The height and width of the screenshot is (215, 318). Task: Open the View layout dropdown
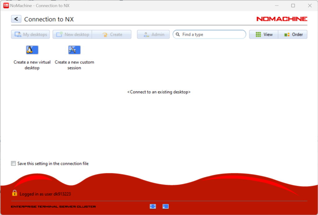point(264,34)
